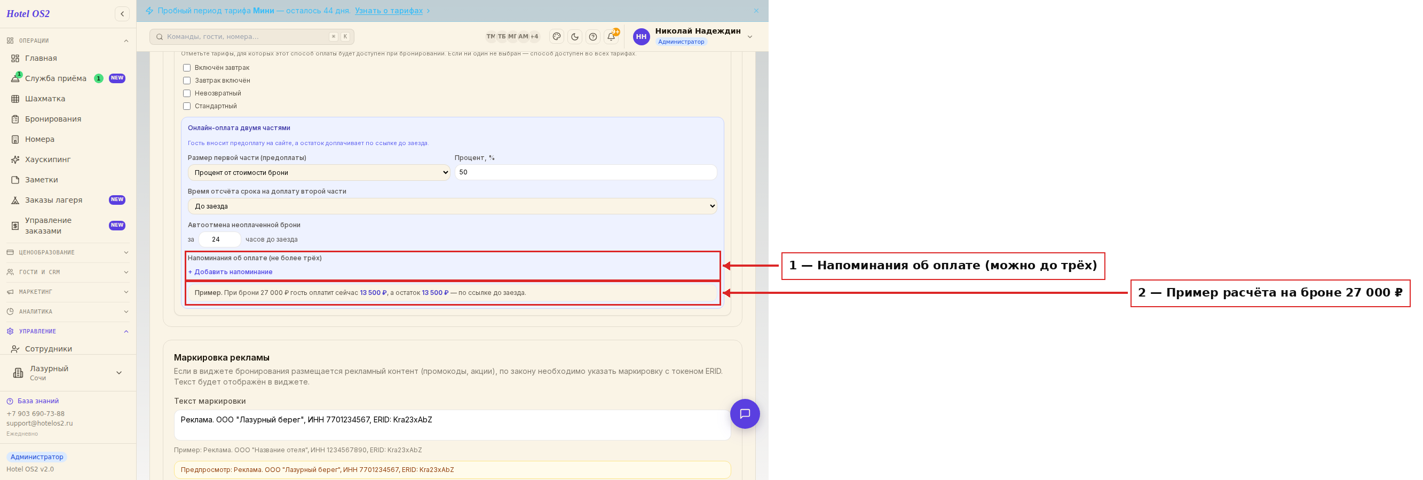Open the chat bubble floating button
Screen dimensions: 1423x480
coord(745,413)
